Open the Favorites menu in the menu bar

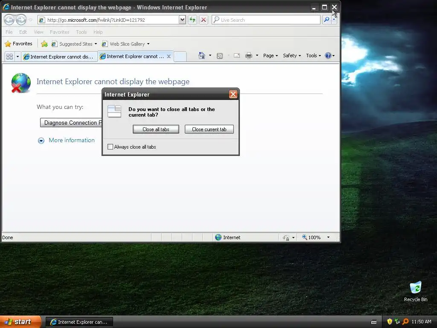click(59, 32)
